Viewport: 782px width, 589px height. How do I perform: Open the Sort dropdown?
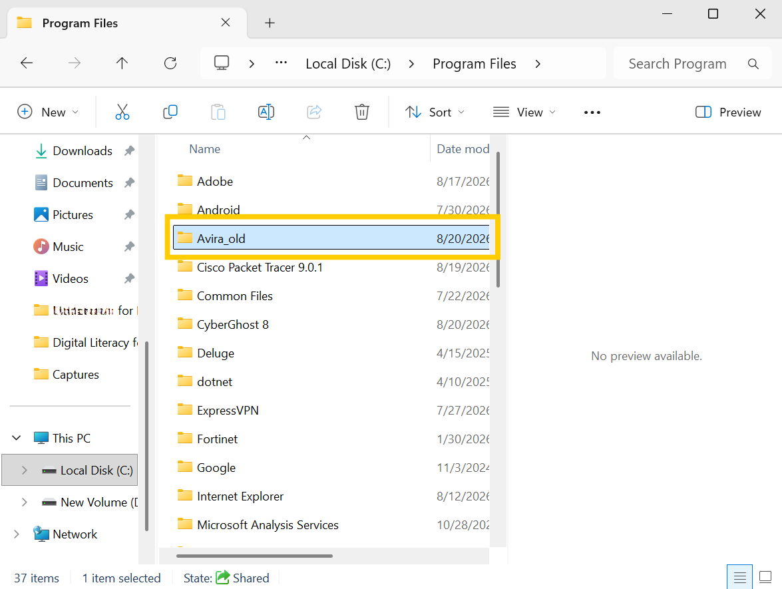pyautogui.click(x=435, y=112)
